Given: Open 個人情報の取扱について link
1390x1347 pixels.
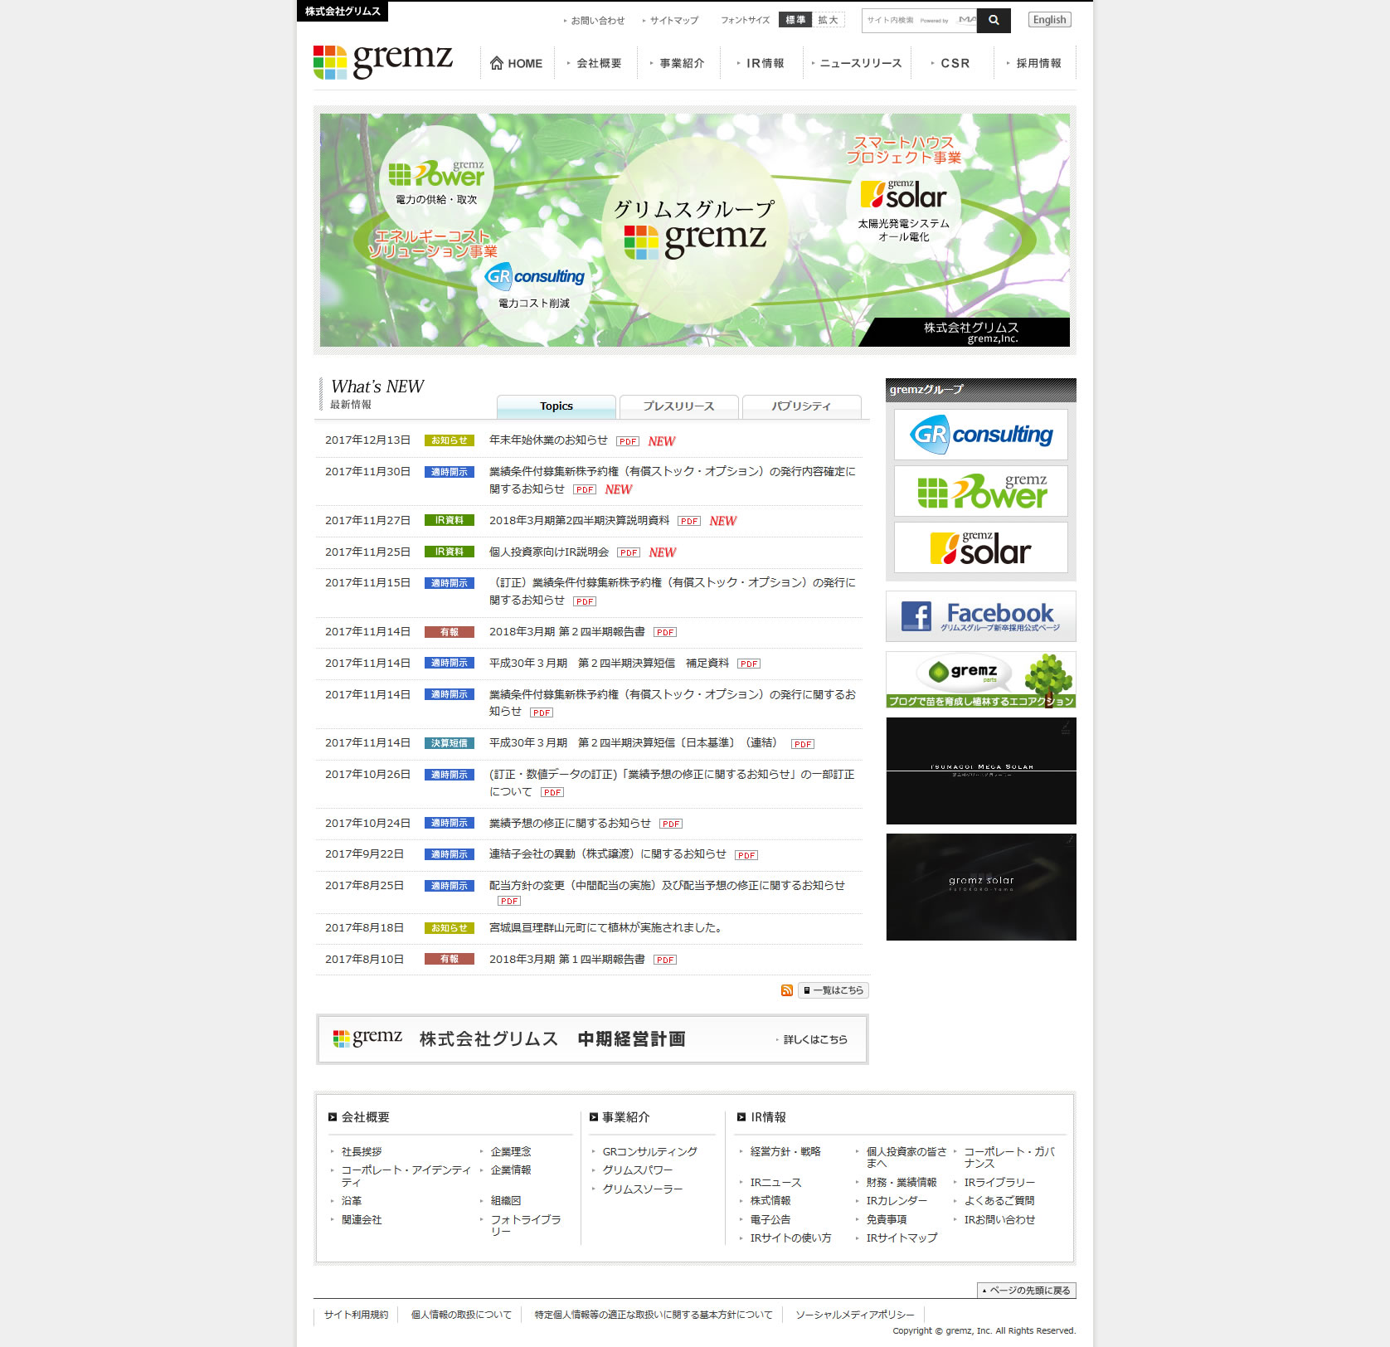Looking at the screenshot, I should 461,1315.
